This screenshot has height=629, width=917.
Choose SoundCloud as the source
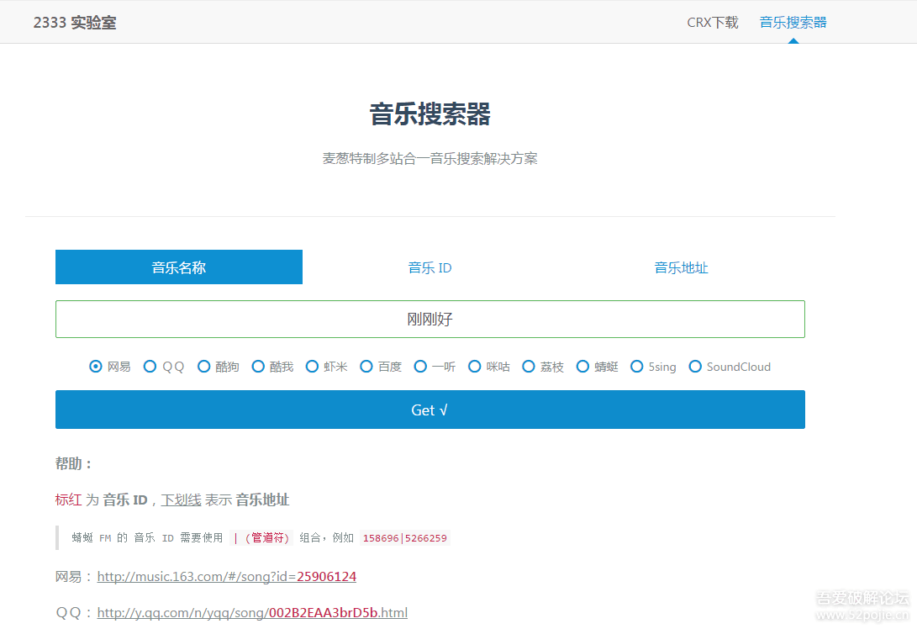695,367
